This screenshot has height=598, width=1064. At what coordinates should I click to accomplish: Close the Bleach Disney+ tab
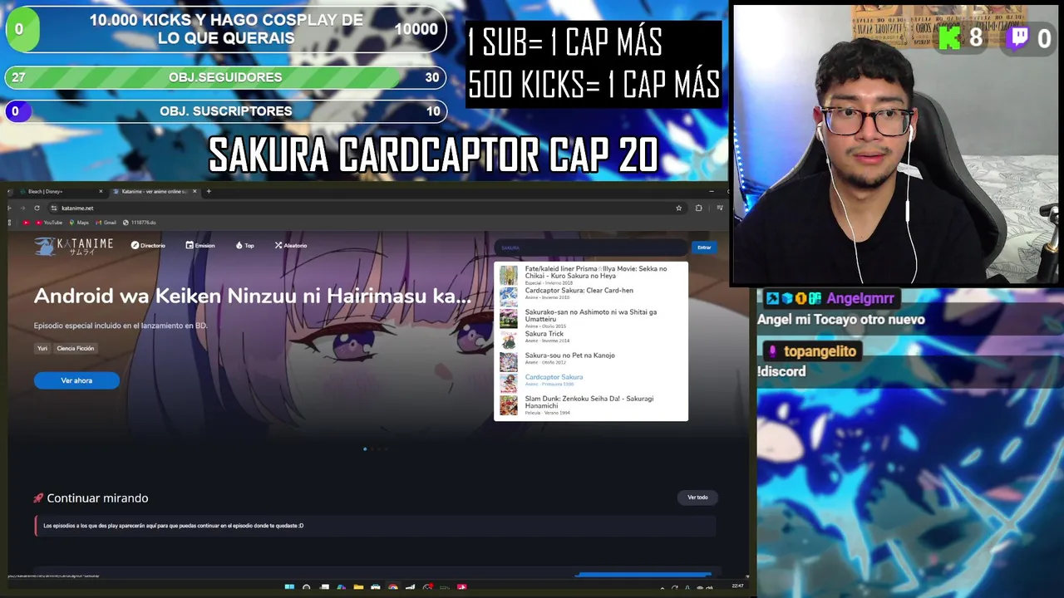[101, 192]
